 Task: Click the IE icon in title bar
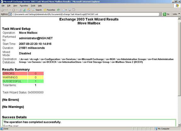click(x=2, y=2)
